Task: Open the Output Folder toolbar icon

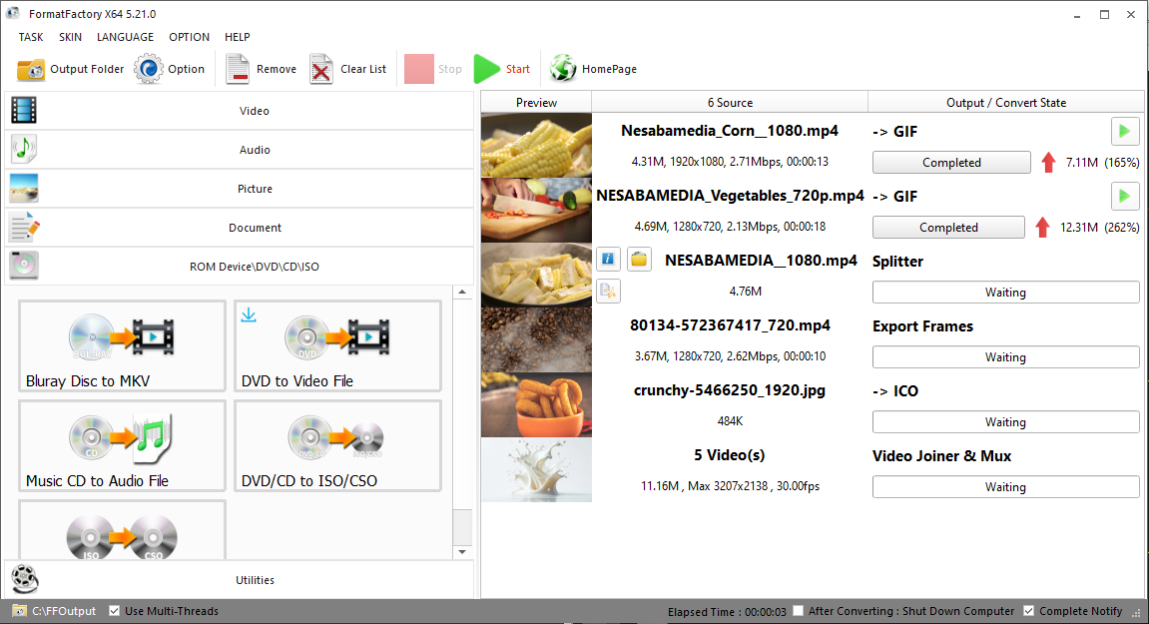Action: pos(31,70)
